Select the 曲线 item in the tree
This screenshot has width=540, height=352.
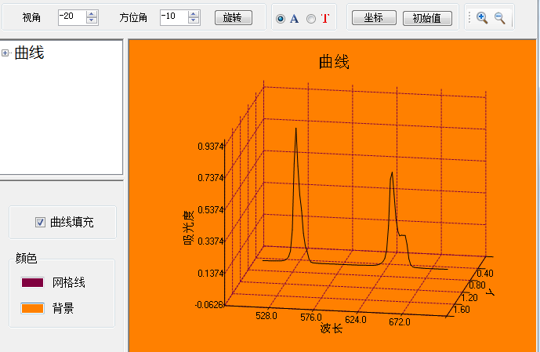pos(29,53)
